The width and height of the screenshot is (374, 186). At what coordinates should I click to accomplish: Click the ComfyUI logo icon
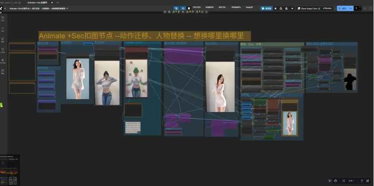(x=2, y=8)
